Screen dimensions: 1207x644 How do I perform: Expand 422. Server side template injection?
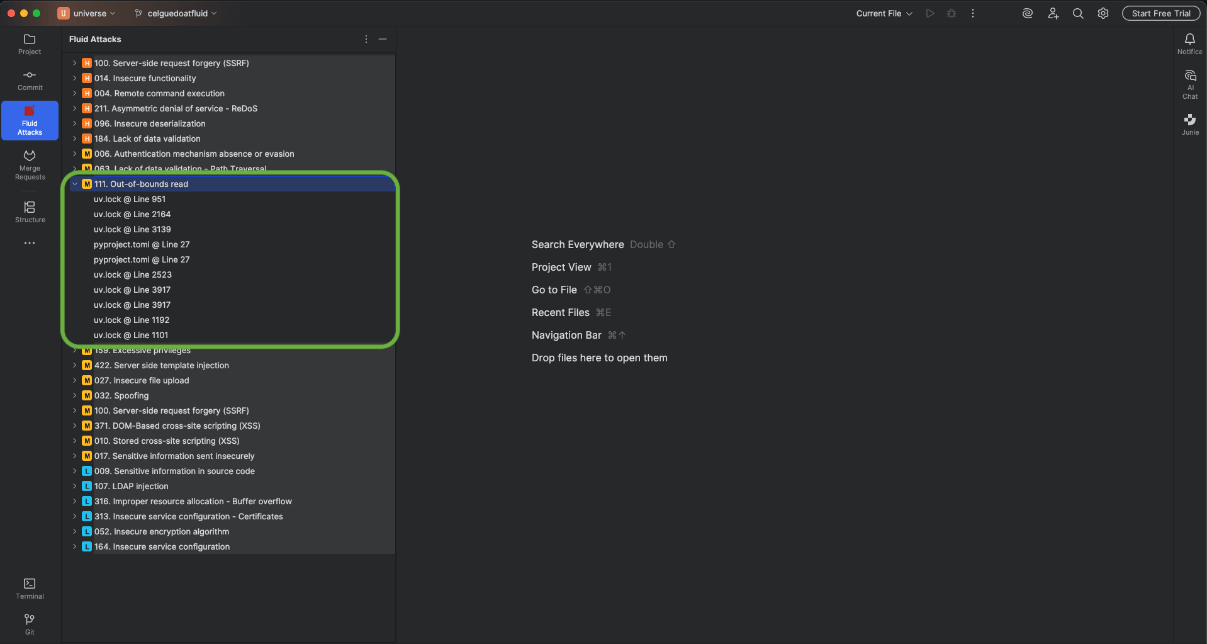(x=74, y=365)
